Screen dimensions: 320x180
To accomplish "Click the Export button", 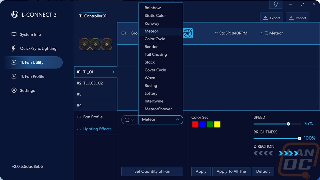I will (x=272, y=18).
